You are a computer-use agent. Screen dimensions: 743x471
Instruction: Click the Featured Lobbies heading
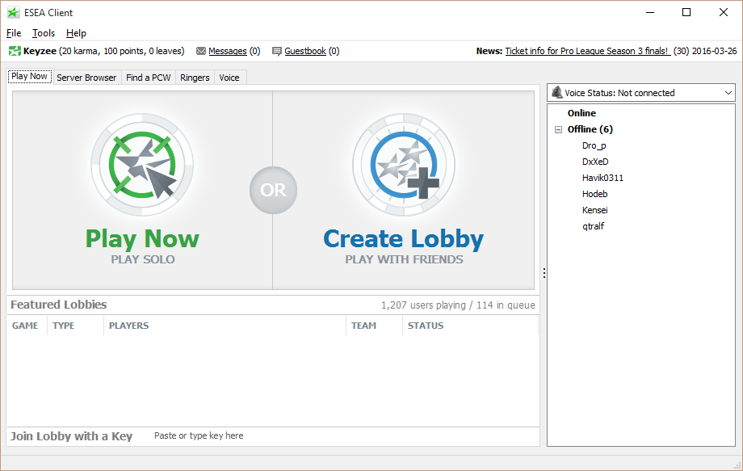(59, 305)
